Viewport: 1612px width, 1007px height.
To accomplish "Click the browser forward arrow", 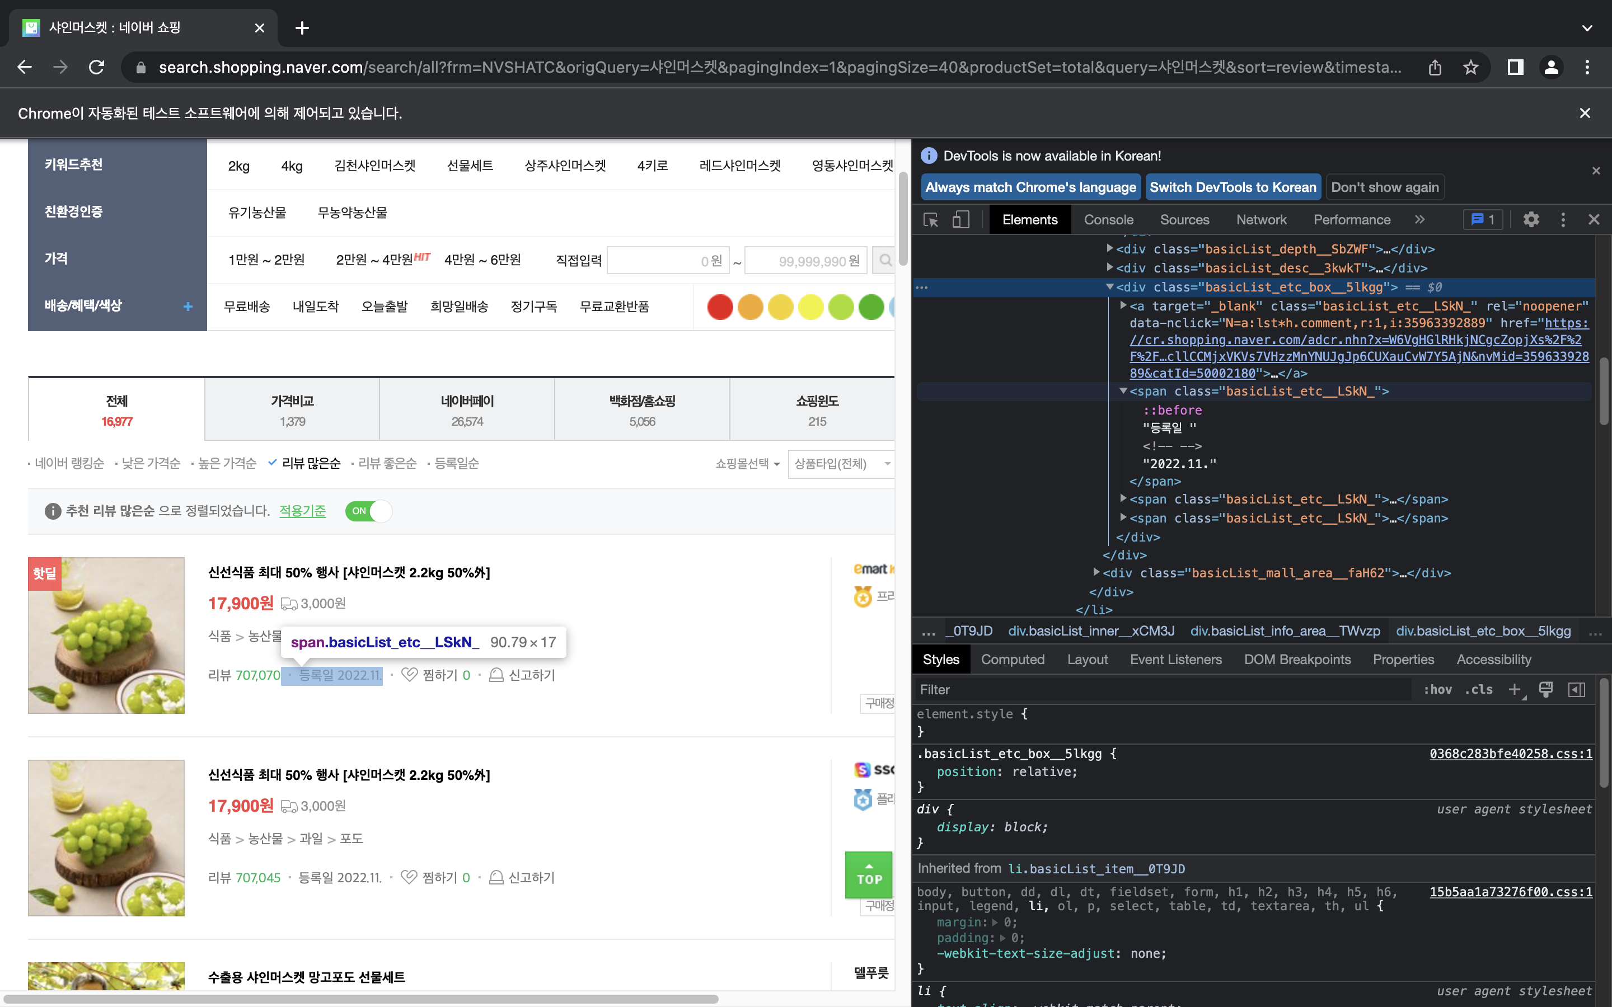I will coord(60,67).
